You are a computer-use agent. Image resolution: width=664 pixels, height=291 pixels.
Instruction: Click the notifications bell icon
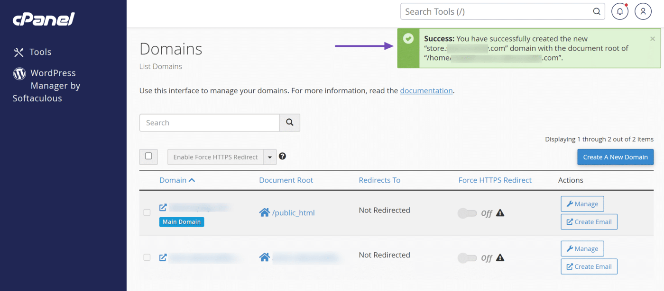click(x=619, y=12)
